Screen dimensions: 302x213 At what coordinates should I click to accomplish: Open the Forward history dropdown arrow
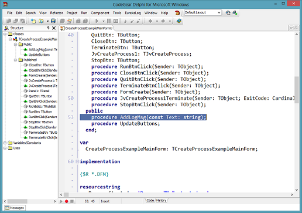(170, 21)
